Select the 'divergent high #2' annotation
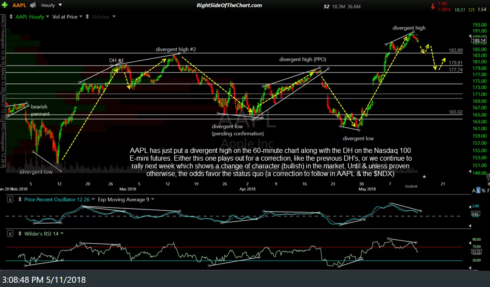The height and width of the screenshot is (287, 490). pyautogui.click(x=176, y=49)
